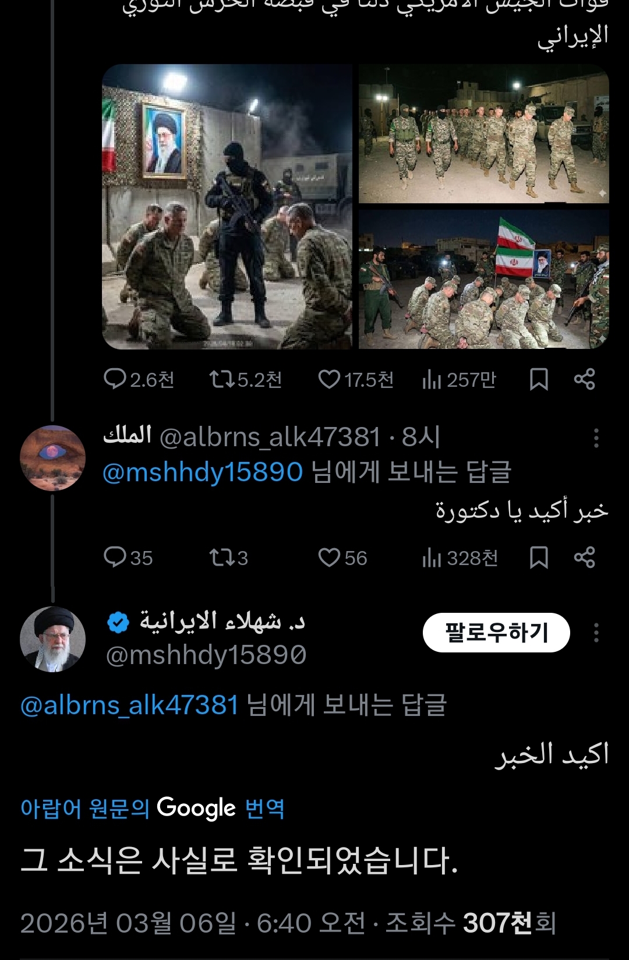Tap the 팔로우하기 follow button
This screenshot has height=960, width=629.
coord(496,633)
